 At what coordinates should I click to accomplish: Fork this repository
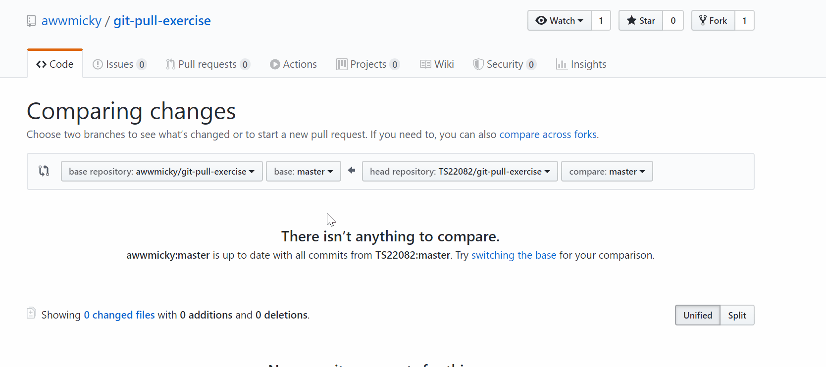(x=713, y=20)
